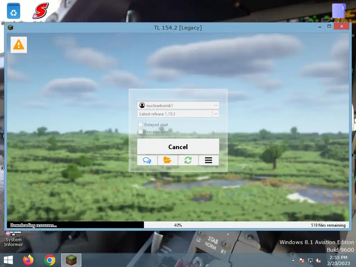The image size is (356, 267).
Task: Close the TL Legacy window
Action: pyautogui.click(x=342, y=26)
